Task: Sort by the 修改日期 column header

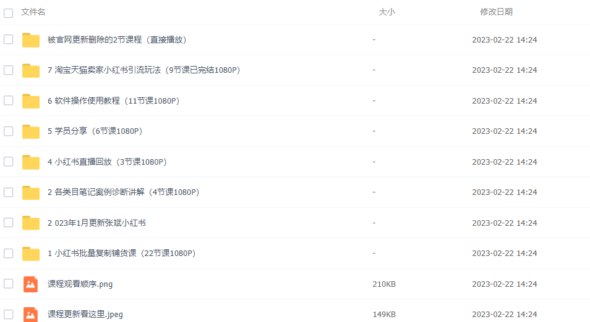Action: tap(497, 12)
